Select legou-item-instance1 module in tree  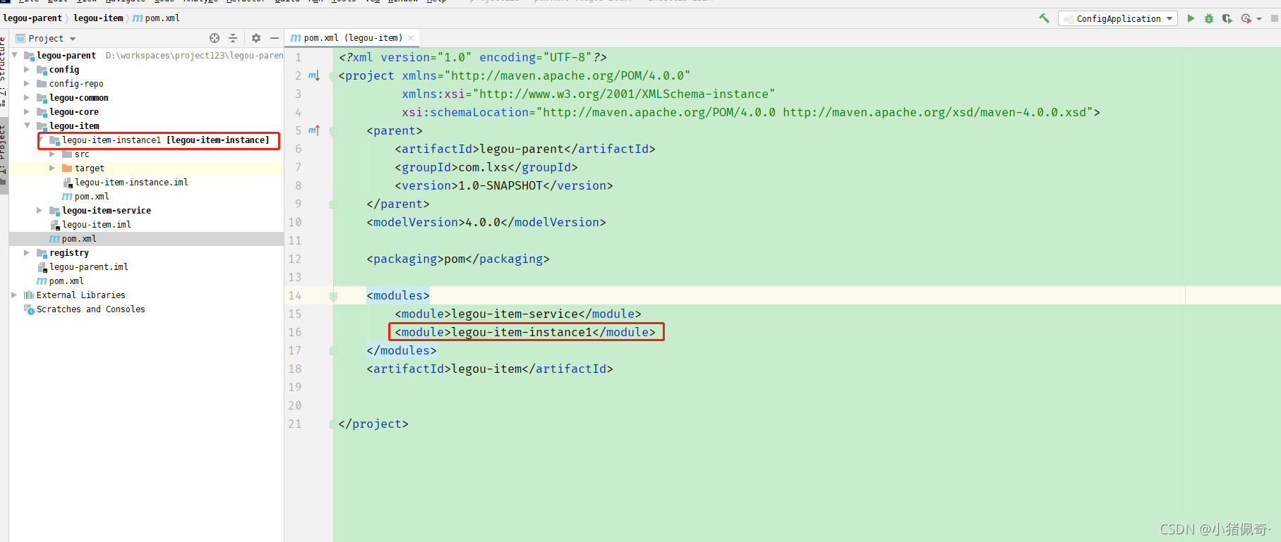tap(165, 140)
